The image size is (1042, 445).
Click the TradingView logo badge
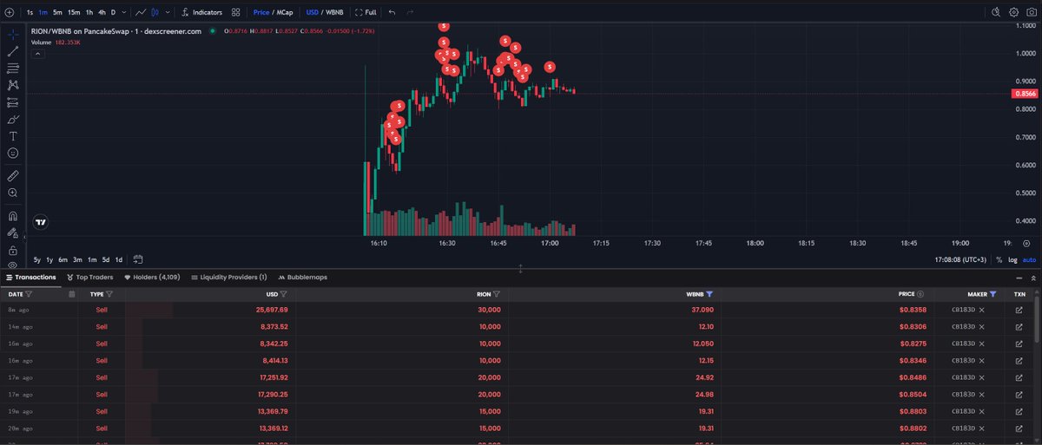click(x=40, y=223)
